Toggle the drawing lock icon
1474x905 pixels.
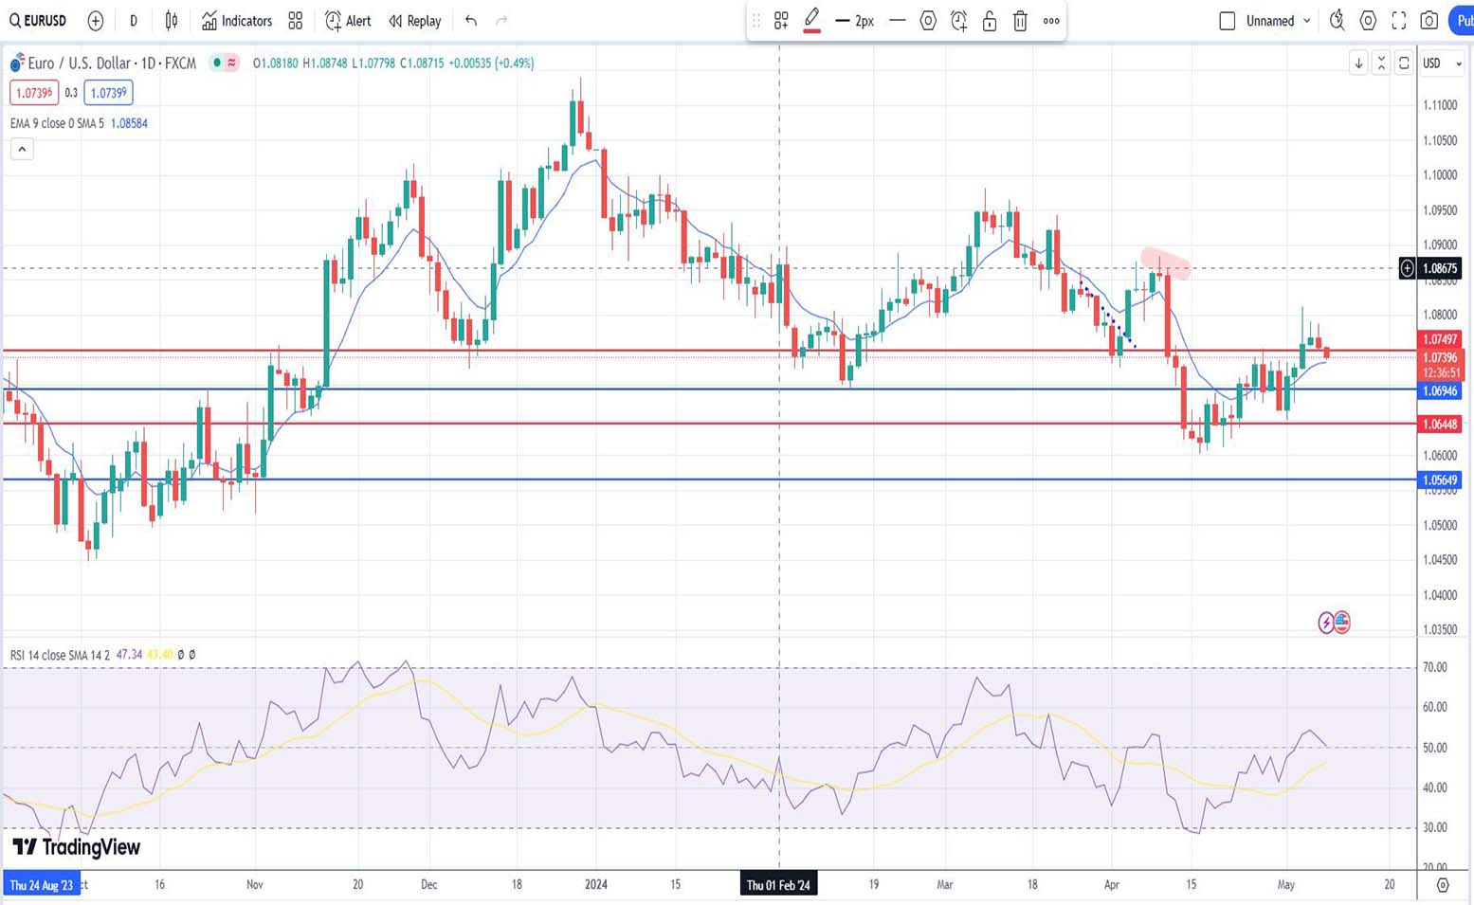pos(989,21)
